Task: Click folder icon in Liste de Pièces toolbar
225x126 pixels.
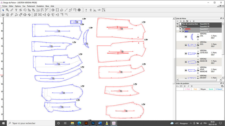Action: (187, 21)
